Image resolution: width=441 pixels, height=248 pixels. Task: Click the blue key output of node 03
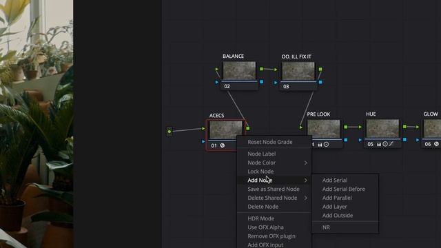(320, 83)
